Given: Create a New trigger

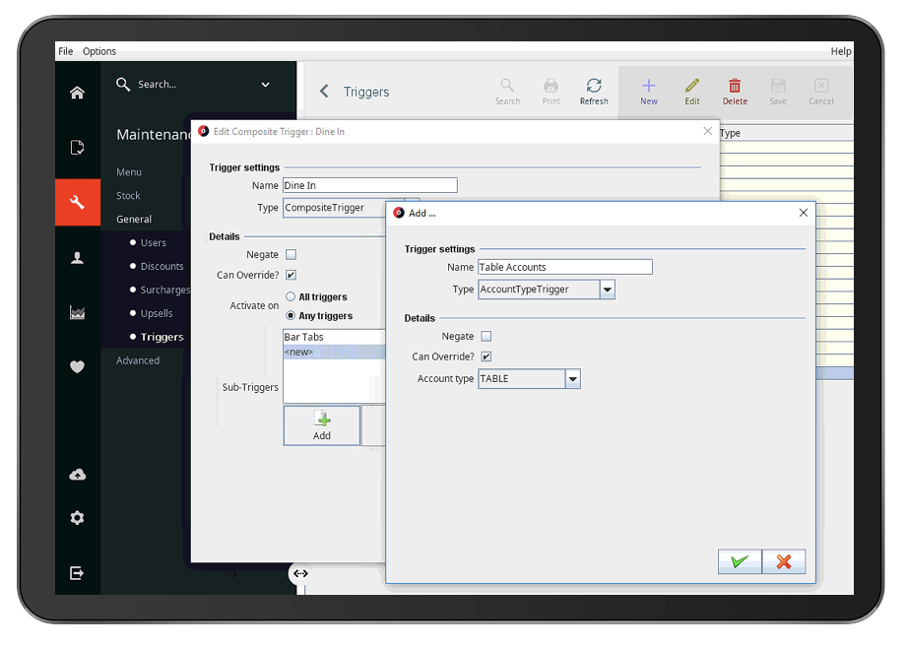Looking at the screenshot, I should [x=648, y=92].
